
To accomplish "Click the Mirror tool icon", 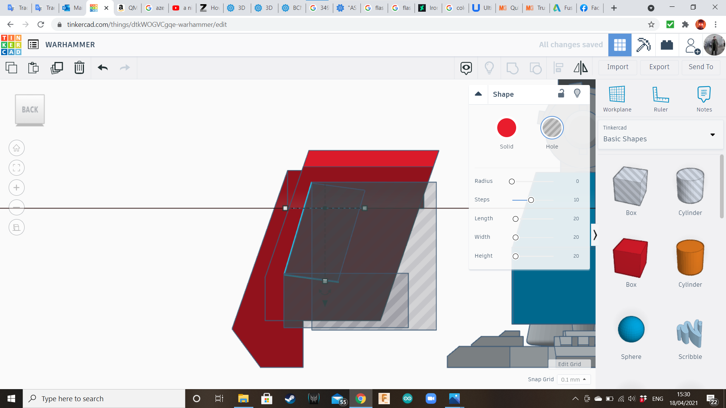I will [580, 68].
